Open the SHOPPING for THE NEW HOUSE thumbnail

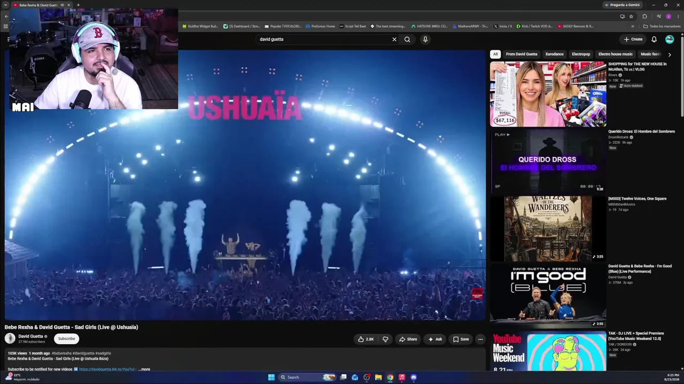pos(548,94)
